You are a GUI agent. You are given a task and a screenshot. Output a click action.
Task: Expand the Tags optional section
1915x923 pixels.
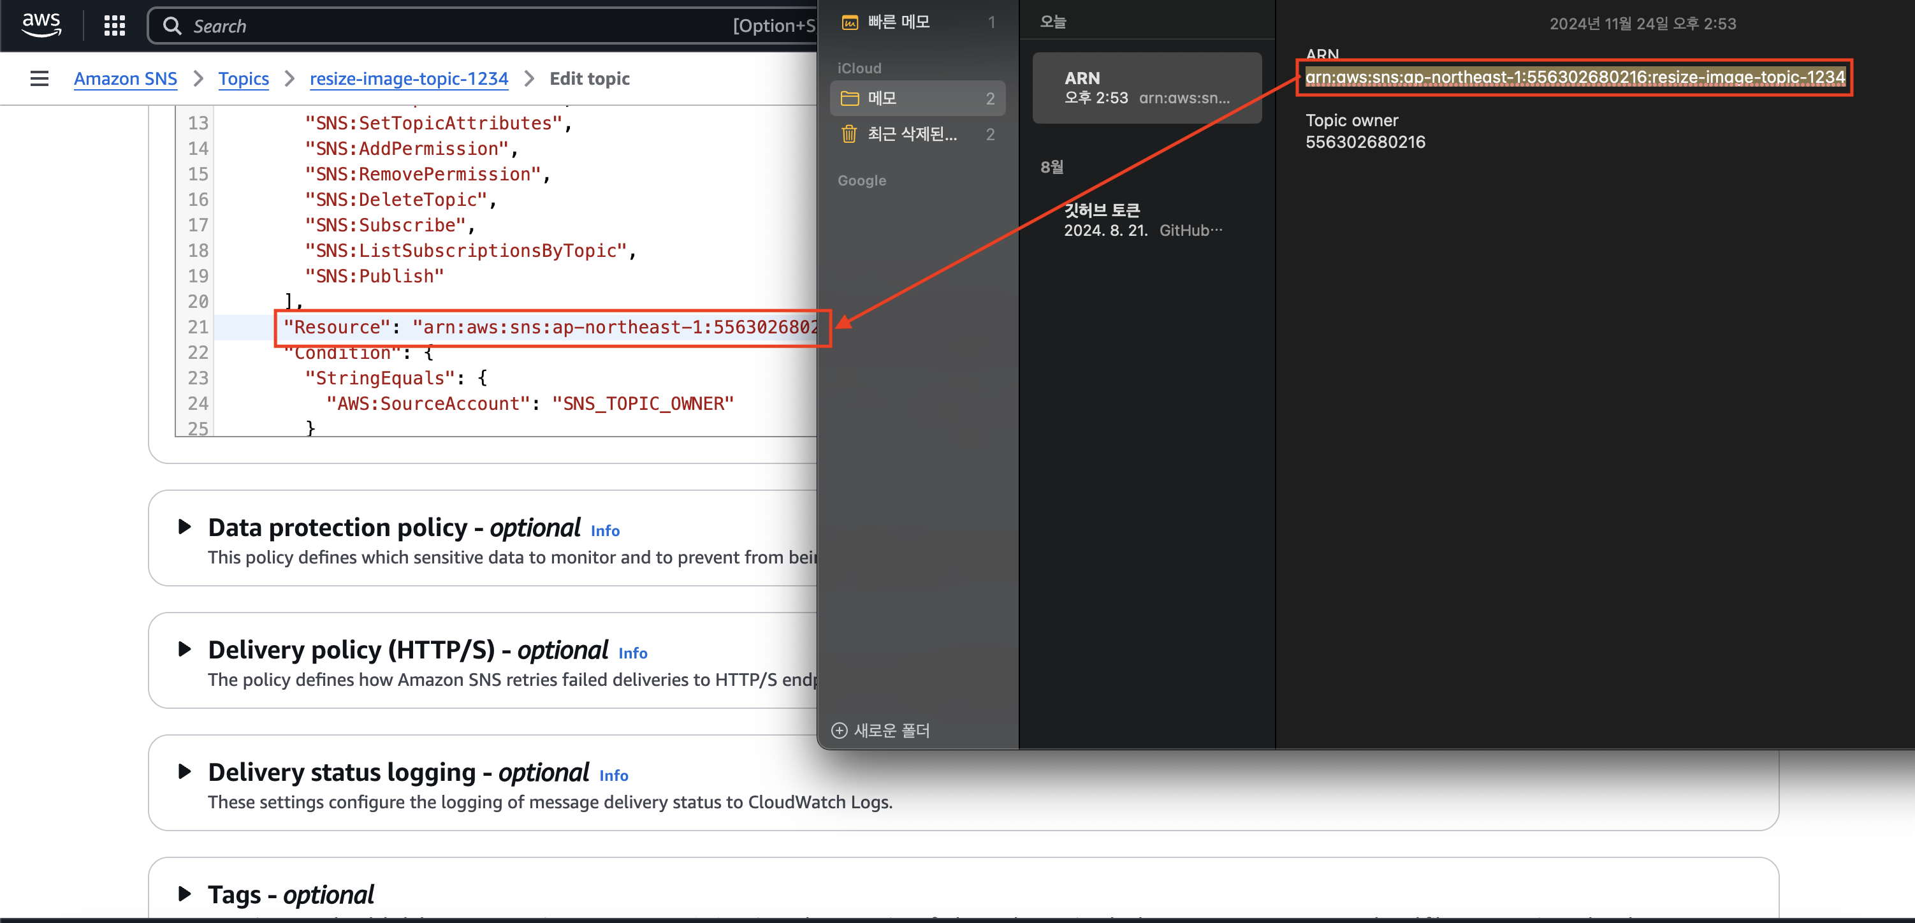pos(185,894)
